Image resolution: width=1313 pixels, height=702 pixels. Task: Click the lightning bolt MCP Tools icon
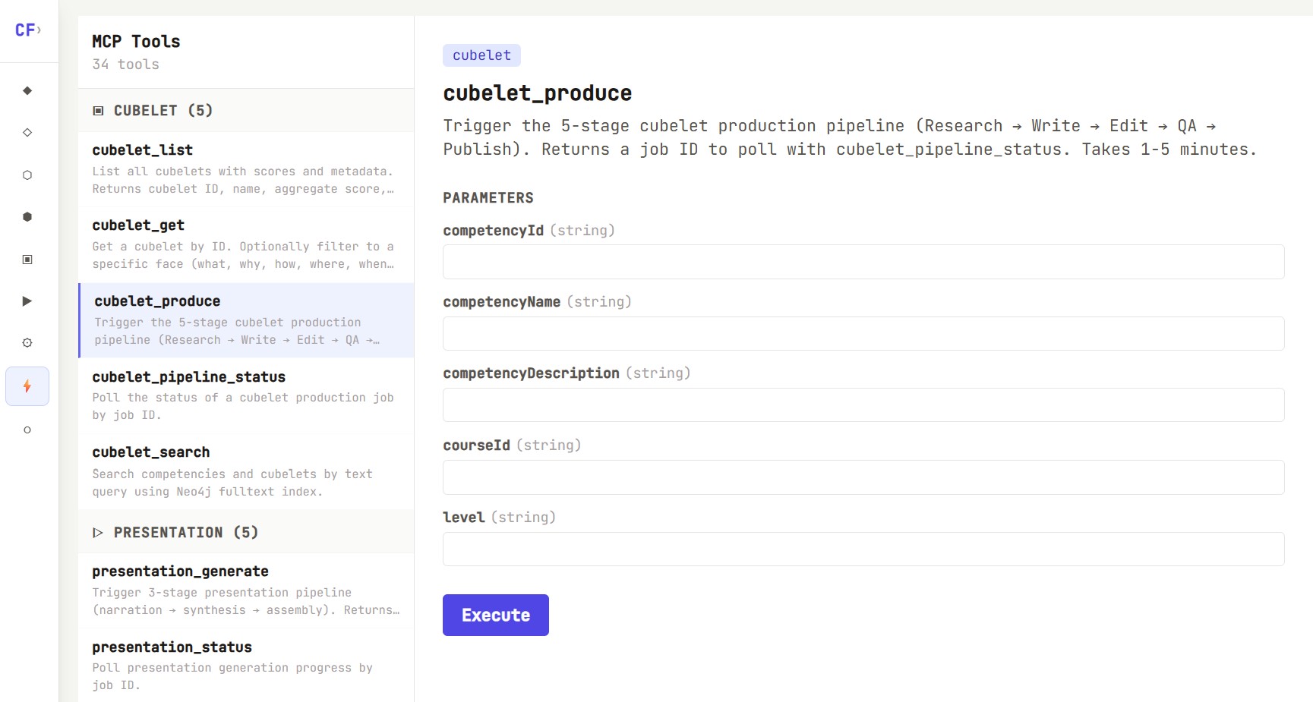(27, 386)
